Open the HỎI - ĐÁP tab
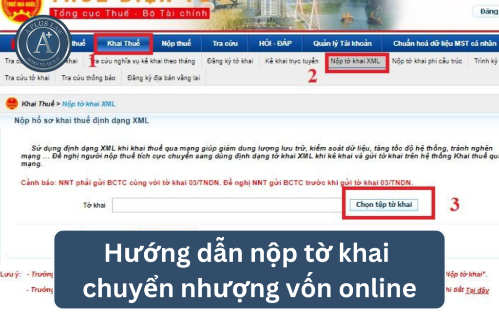This screenshot has height=332, width=499. click(x=275, y=43)
